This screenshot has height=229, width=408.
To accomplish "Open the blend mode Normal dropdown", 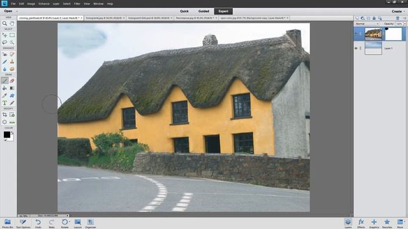I will (x=367, y=24).
